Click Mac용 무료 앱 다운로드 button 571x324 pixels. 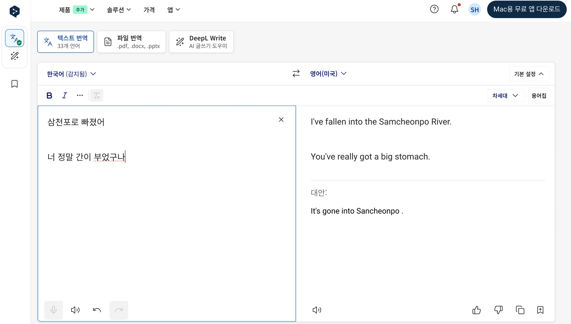(x=526, y=9)
